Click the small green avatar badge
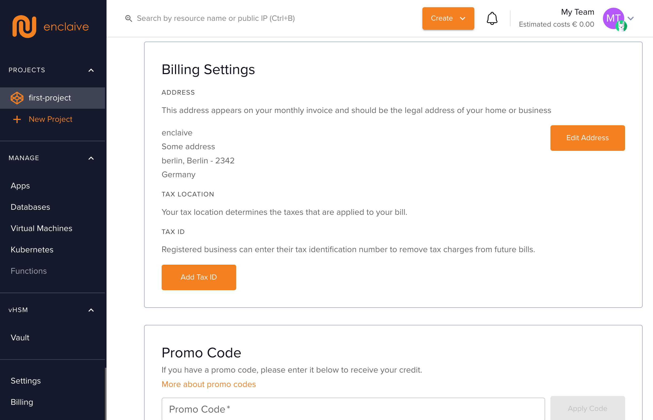 [x=621, y=26]
